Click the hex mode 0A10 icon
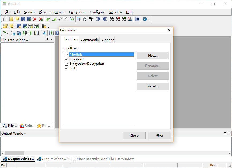 91,19
